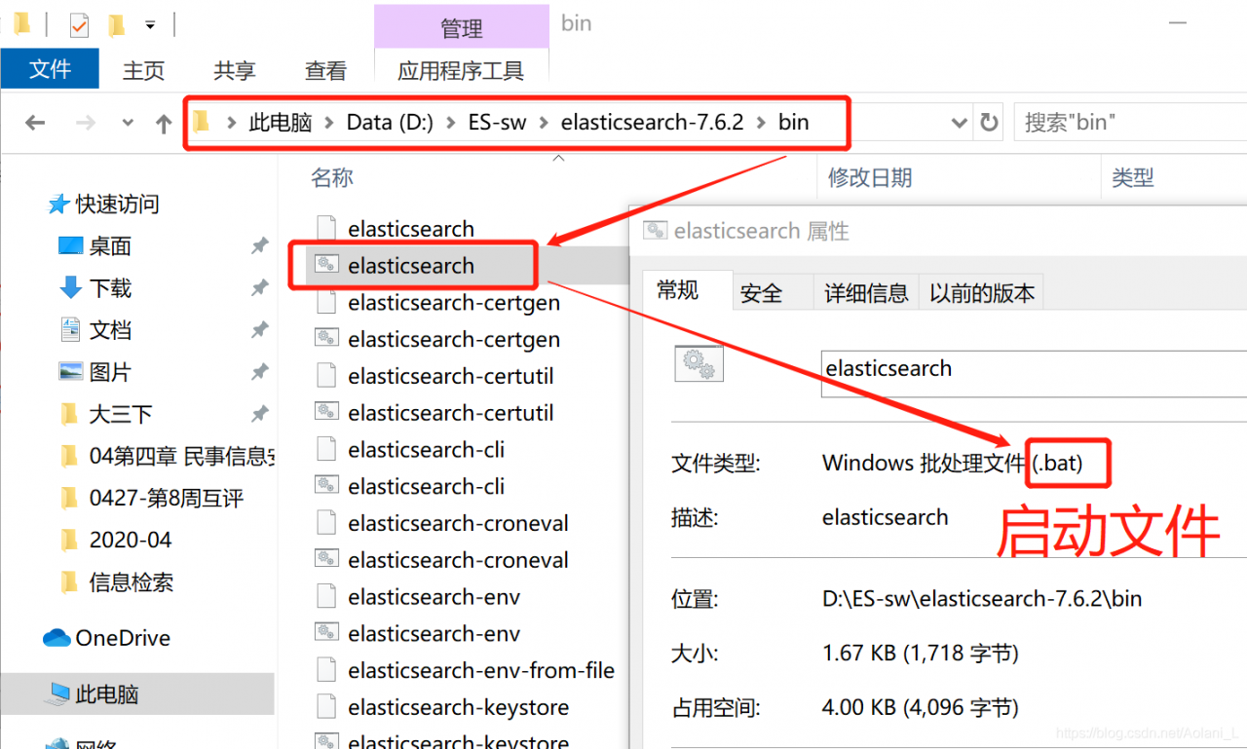Screen dimensions: 1247x749
Task: Select the elasticsearch-certutil blank document icon
Action: [x=327, y=376]
